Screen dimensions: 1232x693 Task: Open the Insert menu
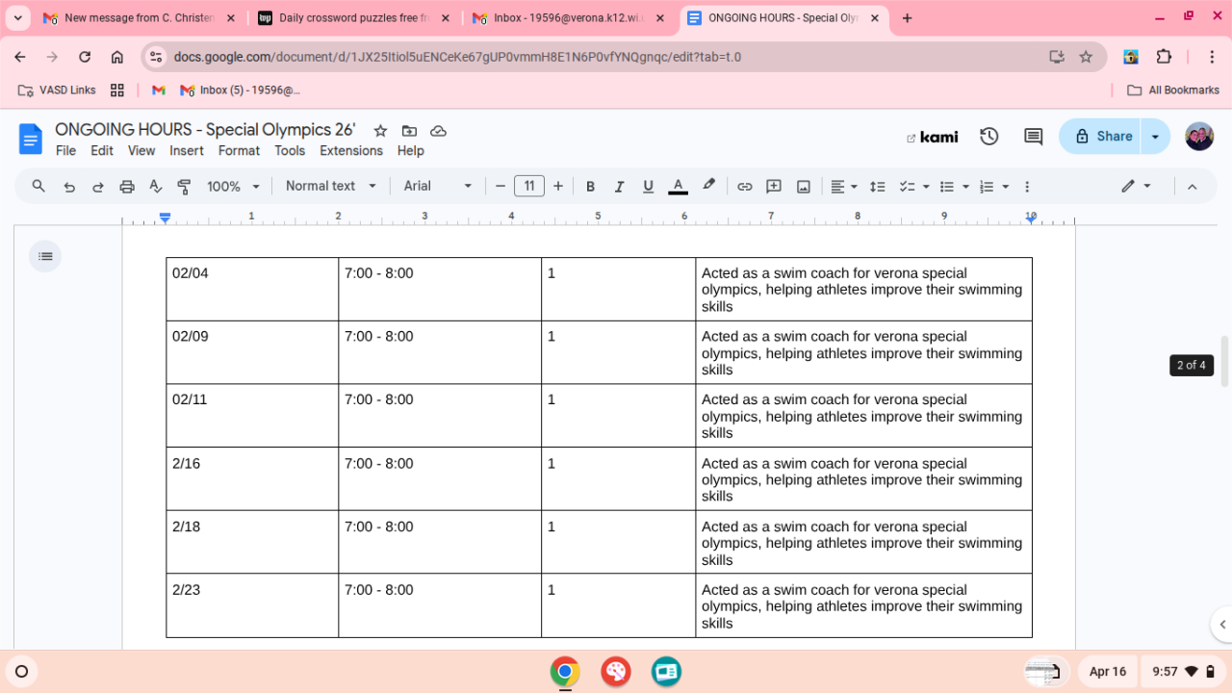click(186, 151)
